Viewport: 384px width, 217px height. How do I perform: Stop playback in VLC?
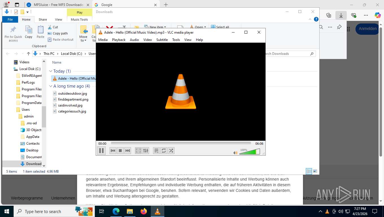[120, 151]
